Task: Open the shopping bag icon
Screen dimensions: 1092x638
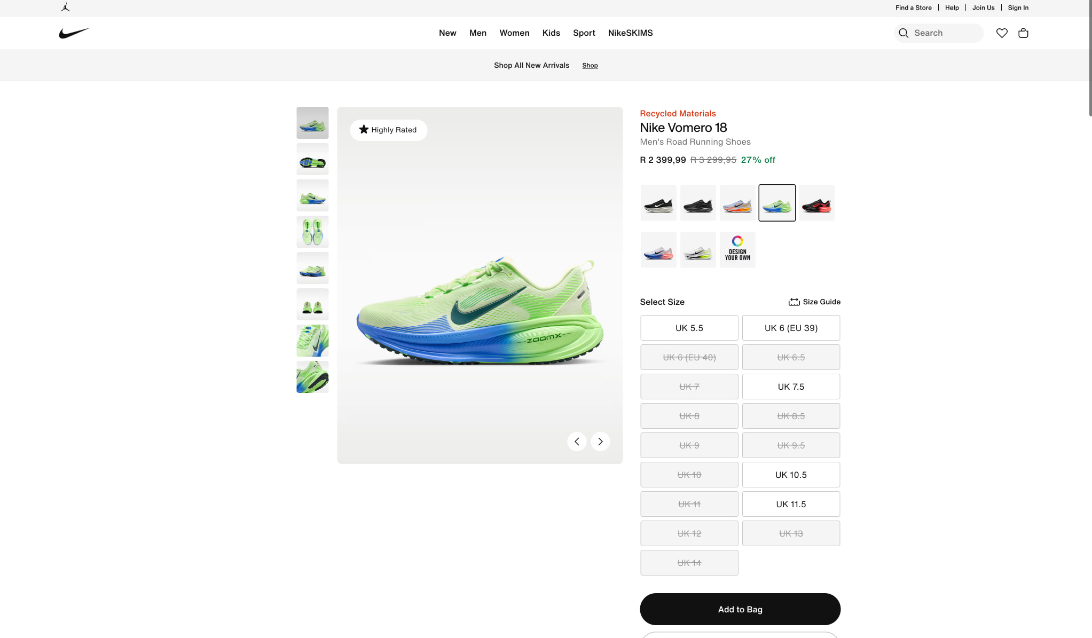Action: 1023,33
